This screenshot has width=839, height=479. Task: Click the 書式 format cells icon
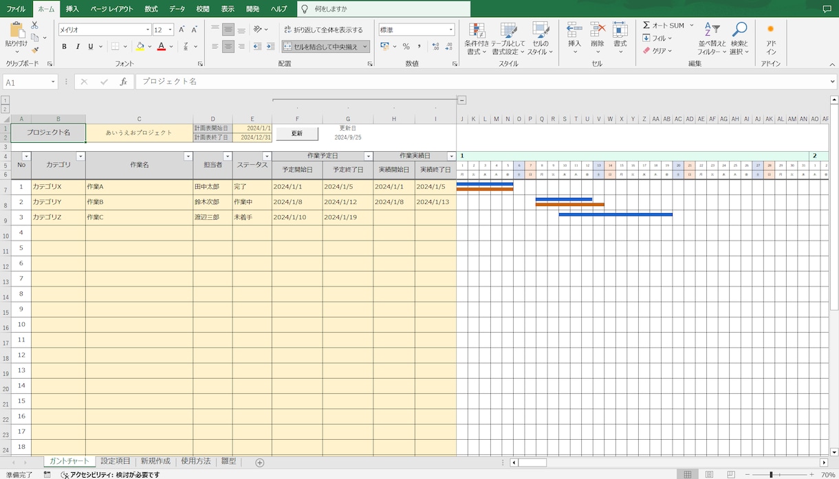click(x=620, y=30)
